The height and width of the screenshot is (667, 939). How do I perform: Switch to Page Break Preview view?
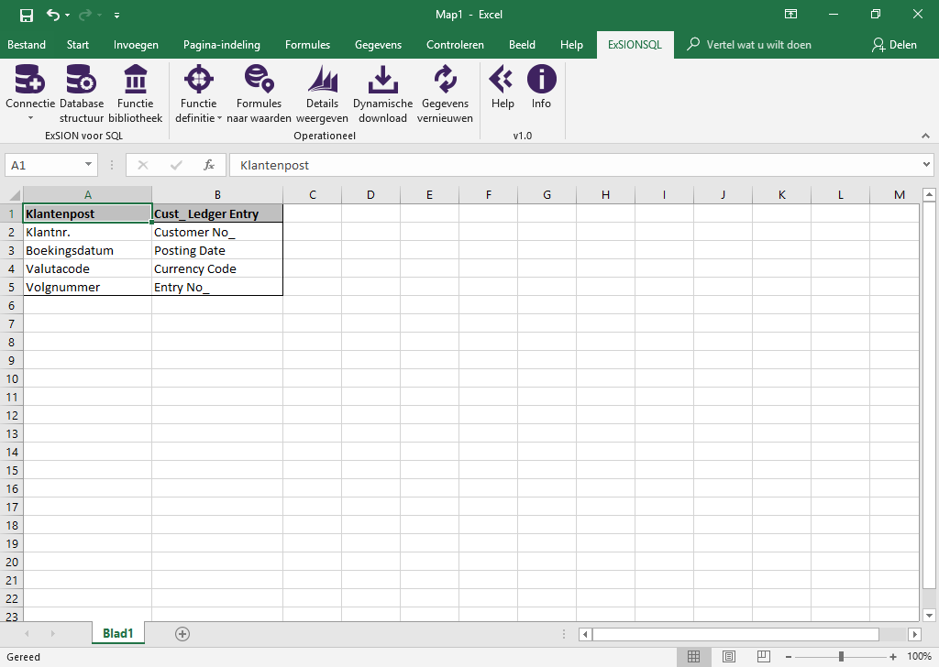coord(763,656)
